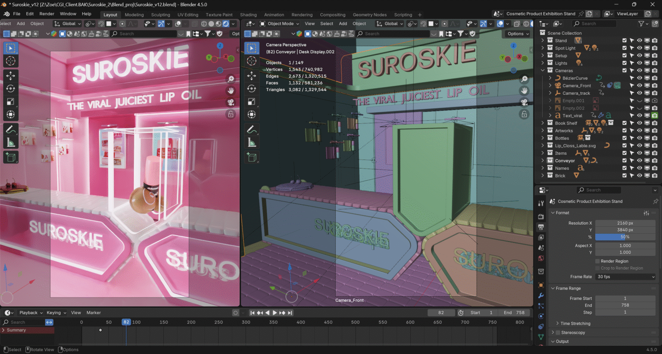Open the Frame Rate dropdown
Viewport: 662px width, 354px height.
coord(625,277)
